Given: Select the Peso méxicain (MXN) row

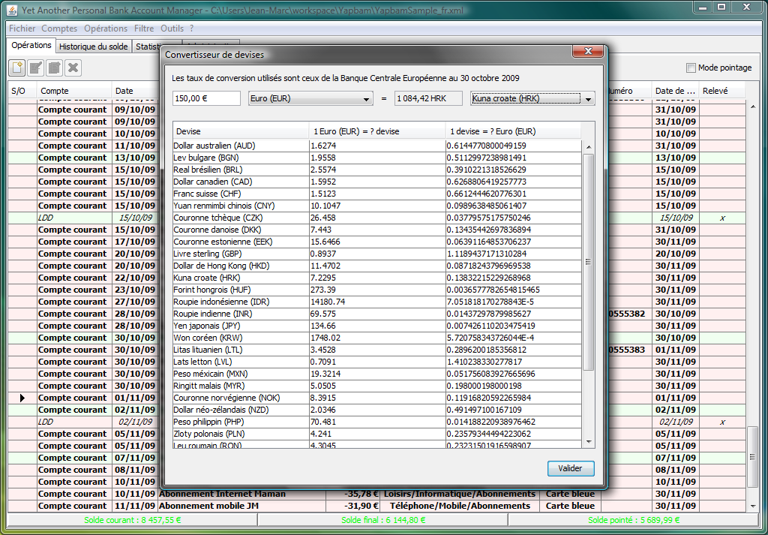Looking at the screenshot, I should (377, 374).
